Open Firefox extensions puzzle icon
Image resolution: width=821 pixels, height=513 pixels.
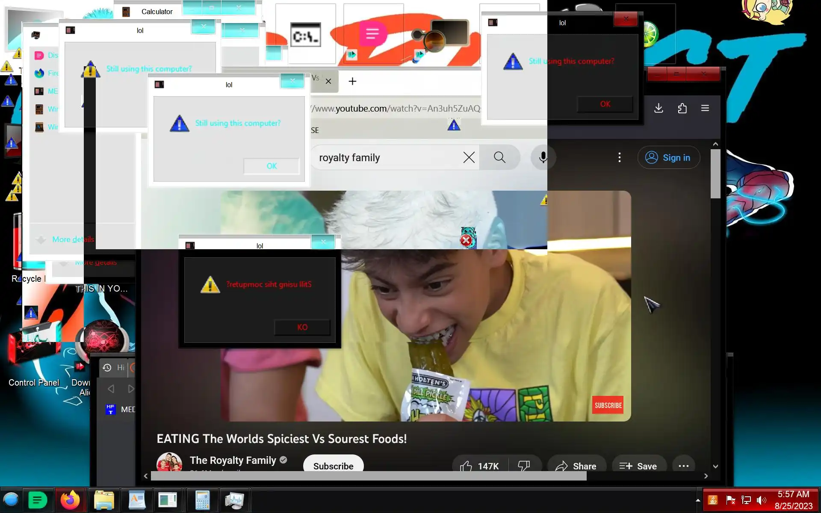point(682,108)
